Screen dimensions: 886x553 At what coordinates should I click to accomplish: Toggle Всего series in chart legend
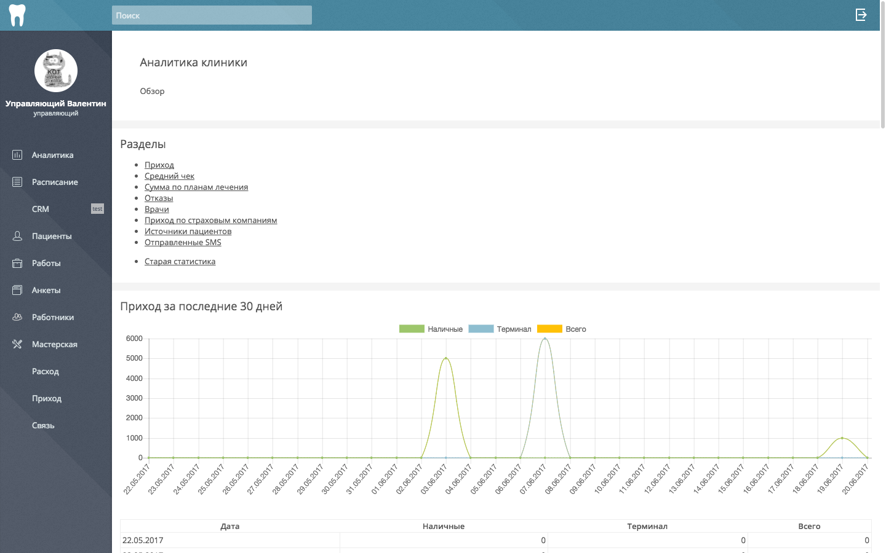[562, 329]
